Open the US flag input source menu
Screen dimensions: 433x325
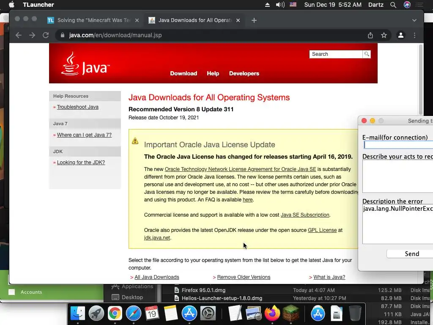click(x=293, y=5)
